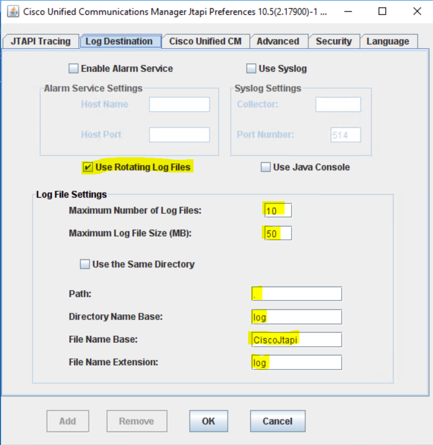Click the Alarm Service Host Port field

pyautogui.click(x=179, y=135)
